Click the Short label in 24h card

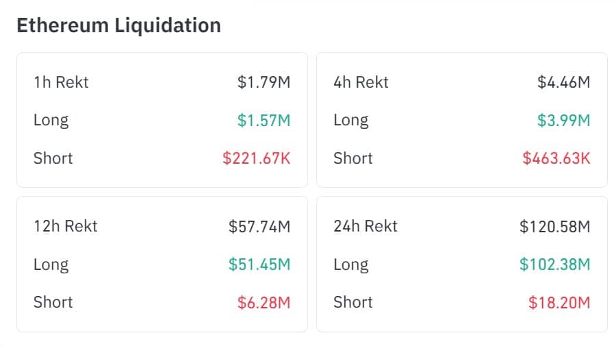(353, 302)
